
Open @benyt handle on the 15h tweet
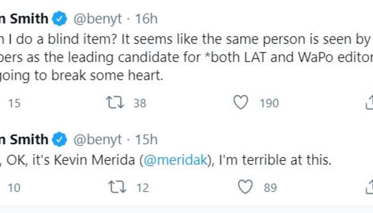(x=98, y=140)
